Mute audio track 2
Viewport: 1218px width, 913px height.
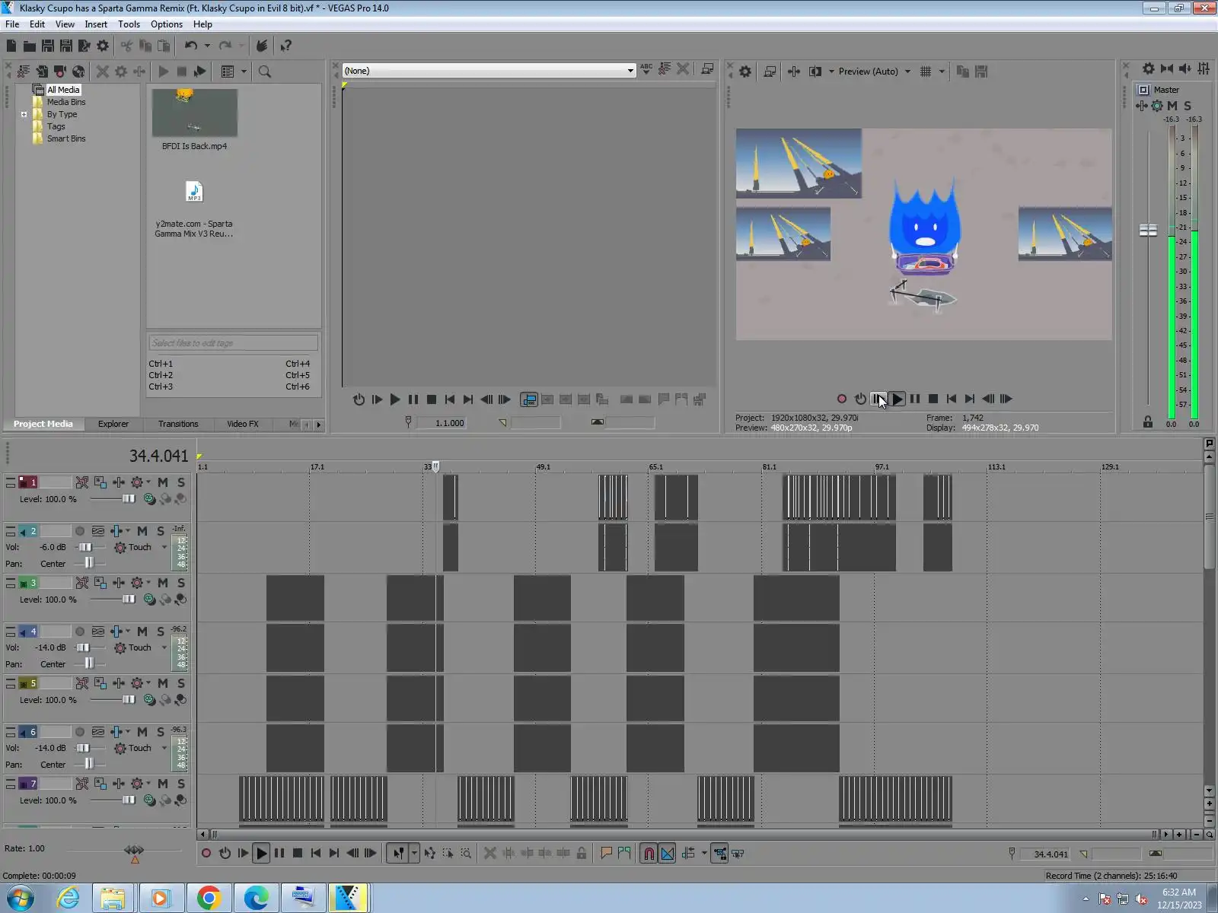[x=142, y=531]
